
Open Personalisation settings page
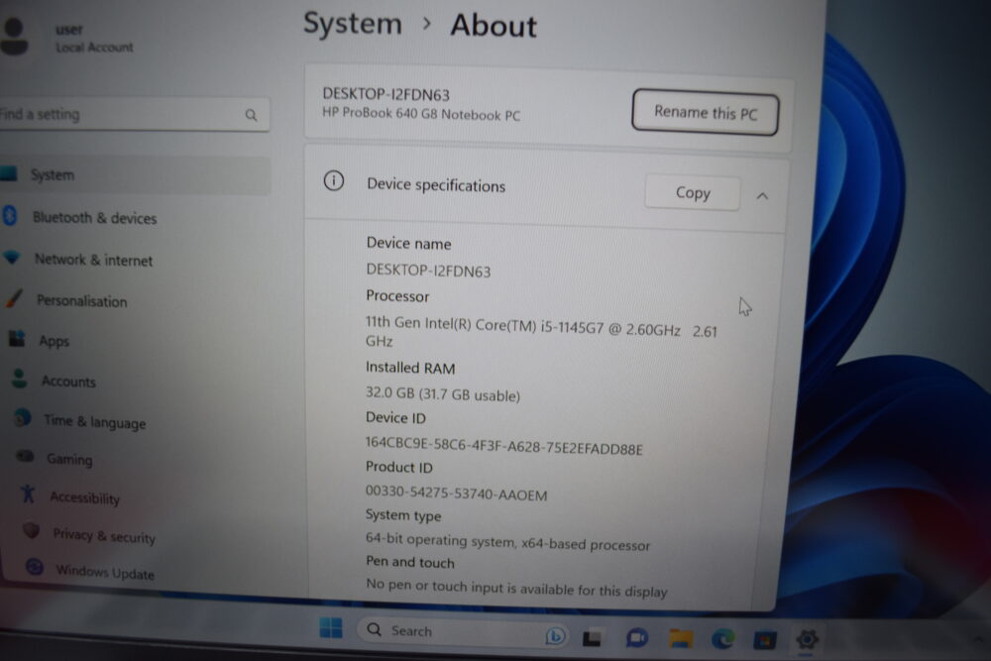point(81,301)
